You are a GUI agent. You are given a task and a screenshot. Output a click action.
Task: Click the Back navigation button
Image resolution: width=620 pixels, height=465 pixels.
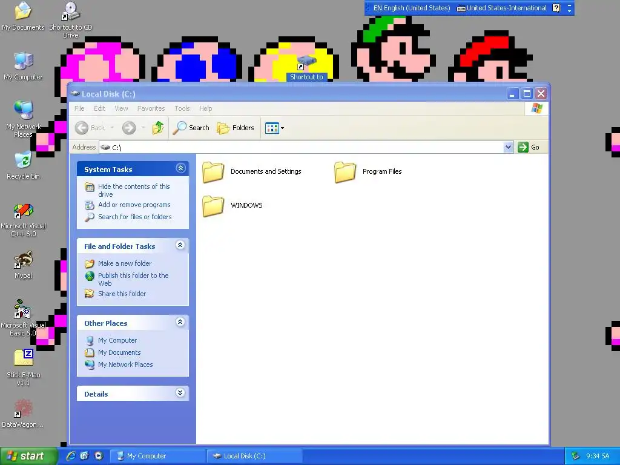90,128
